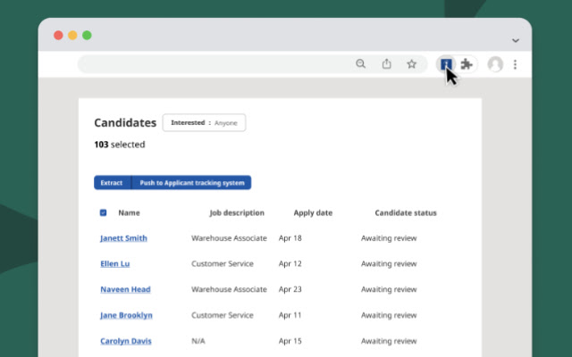The width and height of the screenshot is (572, 357).
Task: Bookmark this page with the star icon
Action: pos(411,64)
